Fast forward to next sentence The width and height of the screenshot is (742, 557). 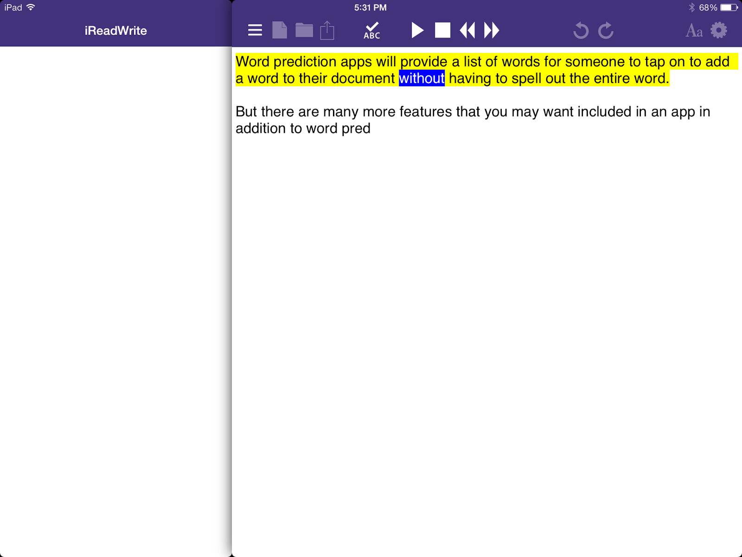tap(492, 30)
